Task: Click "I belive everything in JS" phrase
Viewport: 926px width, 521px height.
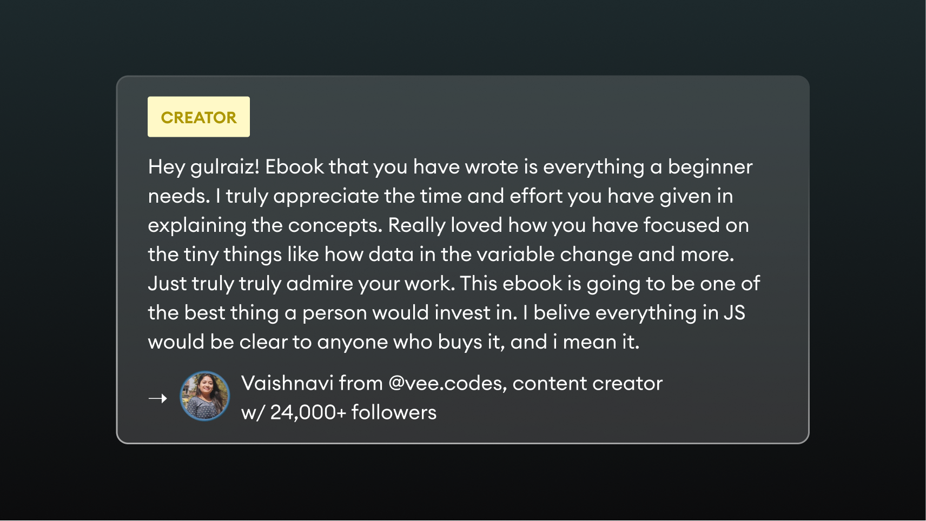Action: pyautogui.click(x=634, y=313)
